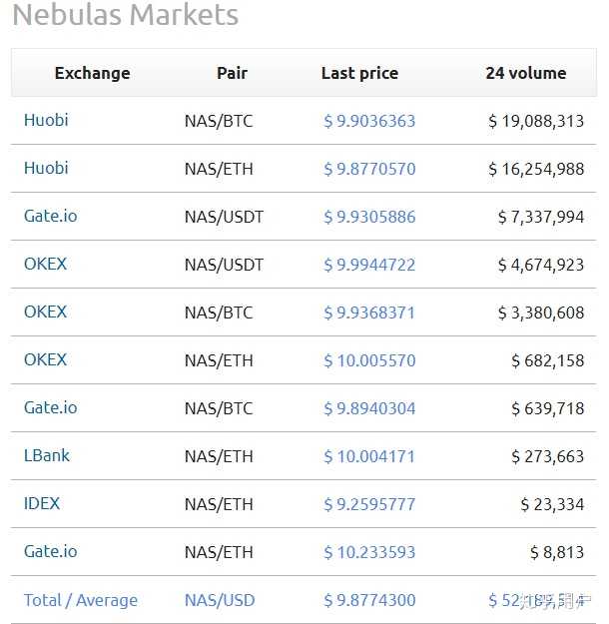The image size is (609, 624).
Task: Click last price $ 10.005570
Action: click(369, 360)
